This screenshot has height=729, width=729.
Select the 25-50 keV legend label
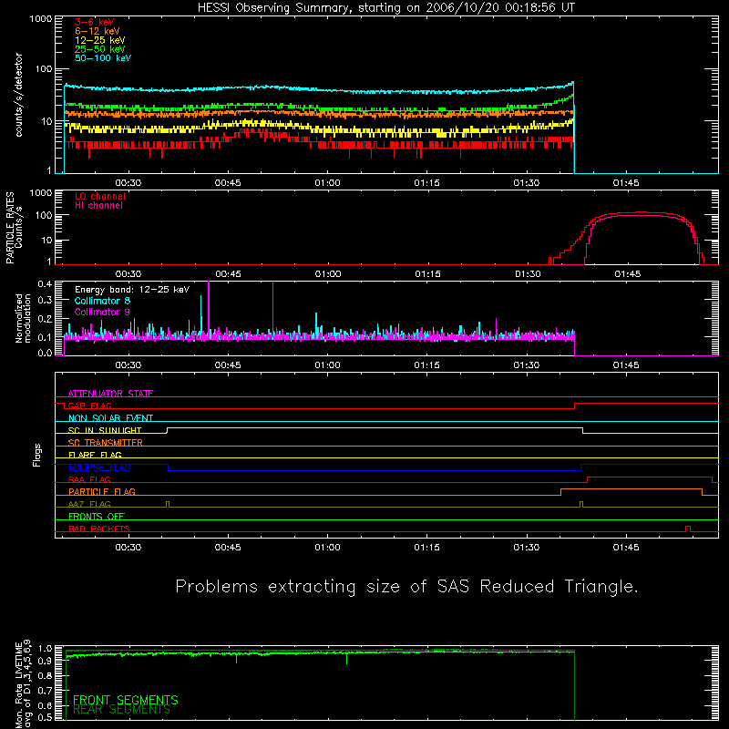[x=100, y=49]
